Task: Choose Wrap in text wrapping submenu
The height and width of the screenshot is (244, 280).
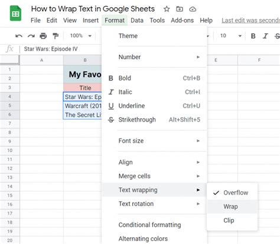Action: click(x=232, y=207)
